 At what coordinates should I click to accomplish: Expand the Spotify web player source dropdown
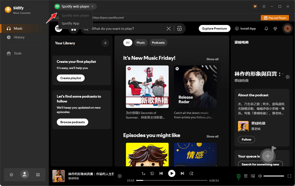(x=76, y=6)
